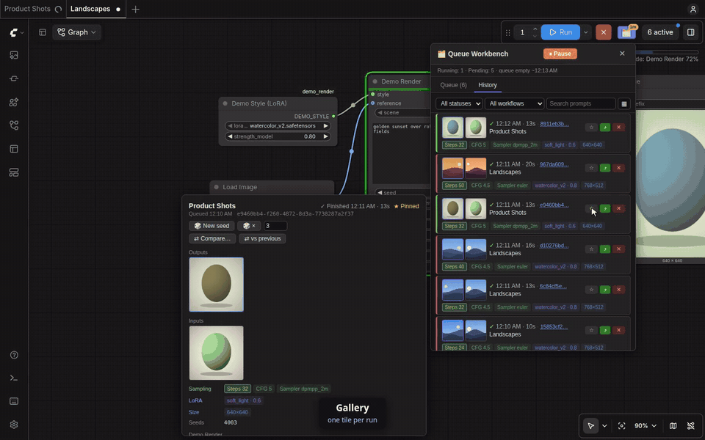Open the 90% zoom level dropdown
The width and height of the screenshot is (705, 440).
click(x=646, y=425)
